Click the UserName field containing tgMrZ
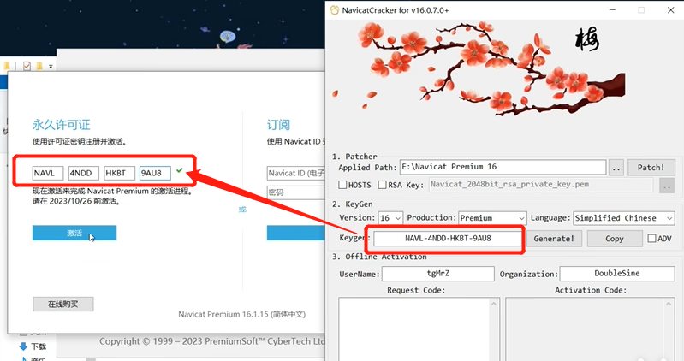This screenshot has width=684, height=361. (438, 274)
